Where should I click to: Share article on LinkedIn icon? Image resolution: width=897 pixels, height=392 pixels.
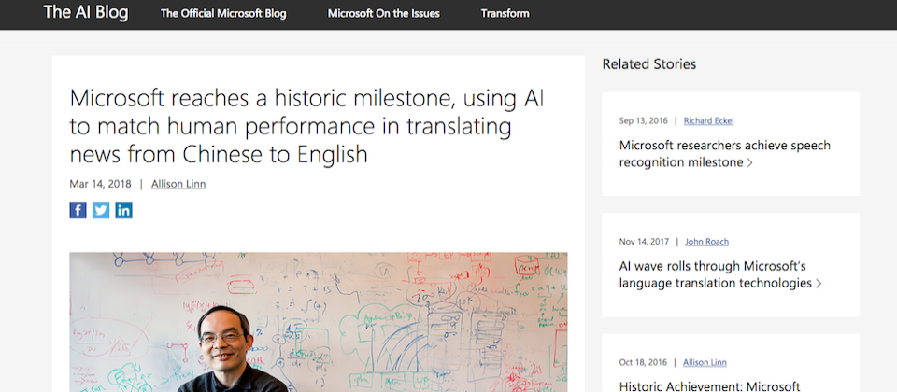coord(123,210)
